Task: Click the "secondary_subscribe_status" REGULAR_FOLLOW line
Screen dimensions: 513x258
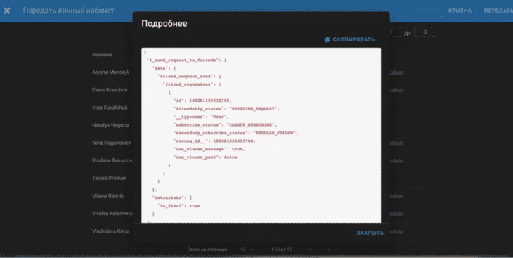Action: coord(236,133)
